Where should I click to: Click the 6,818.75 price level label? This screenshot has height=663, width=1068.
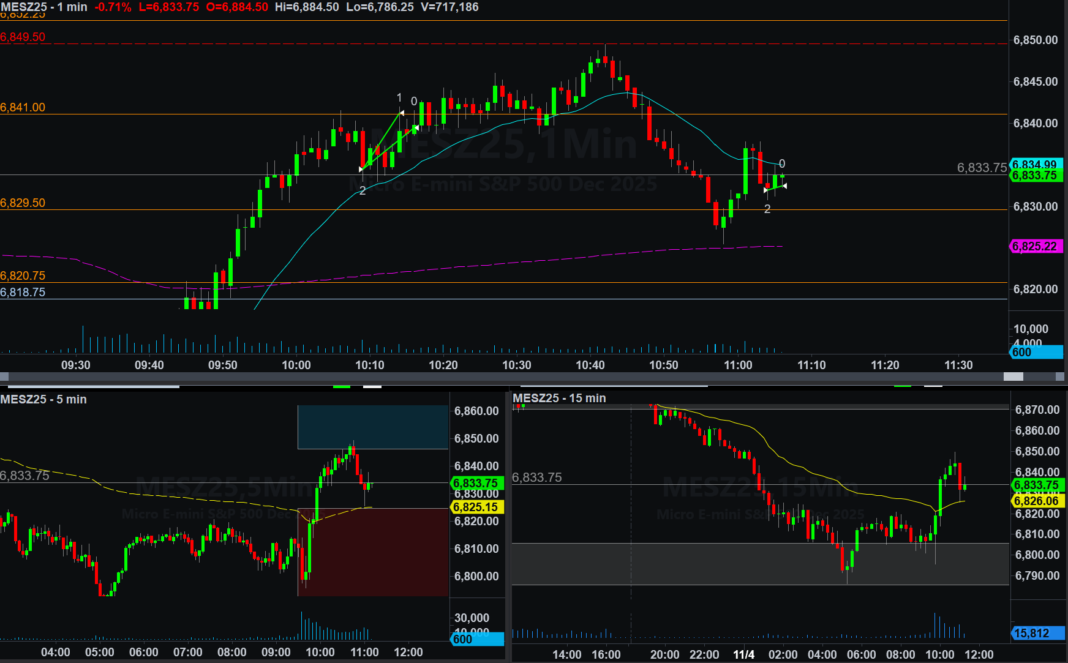coord(23,292)
